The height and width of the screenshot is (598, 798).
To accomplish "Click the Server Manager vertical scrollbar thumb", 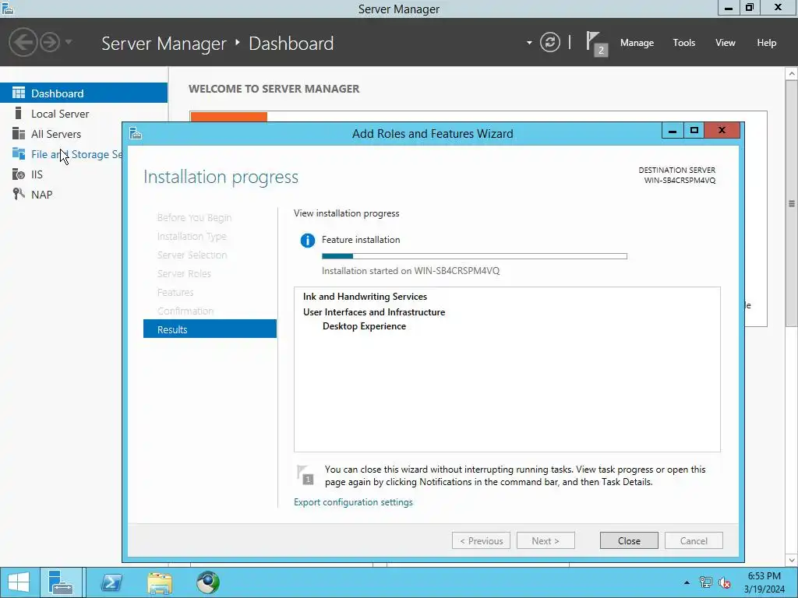I will 792,203.
